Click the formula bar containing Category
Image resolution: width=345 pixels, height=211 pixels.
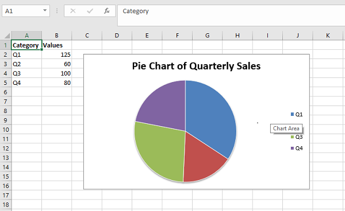point(231,15)
